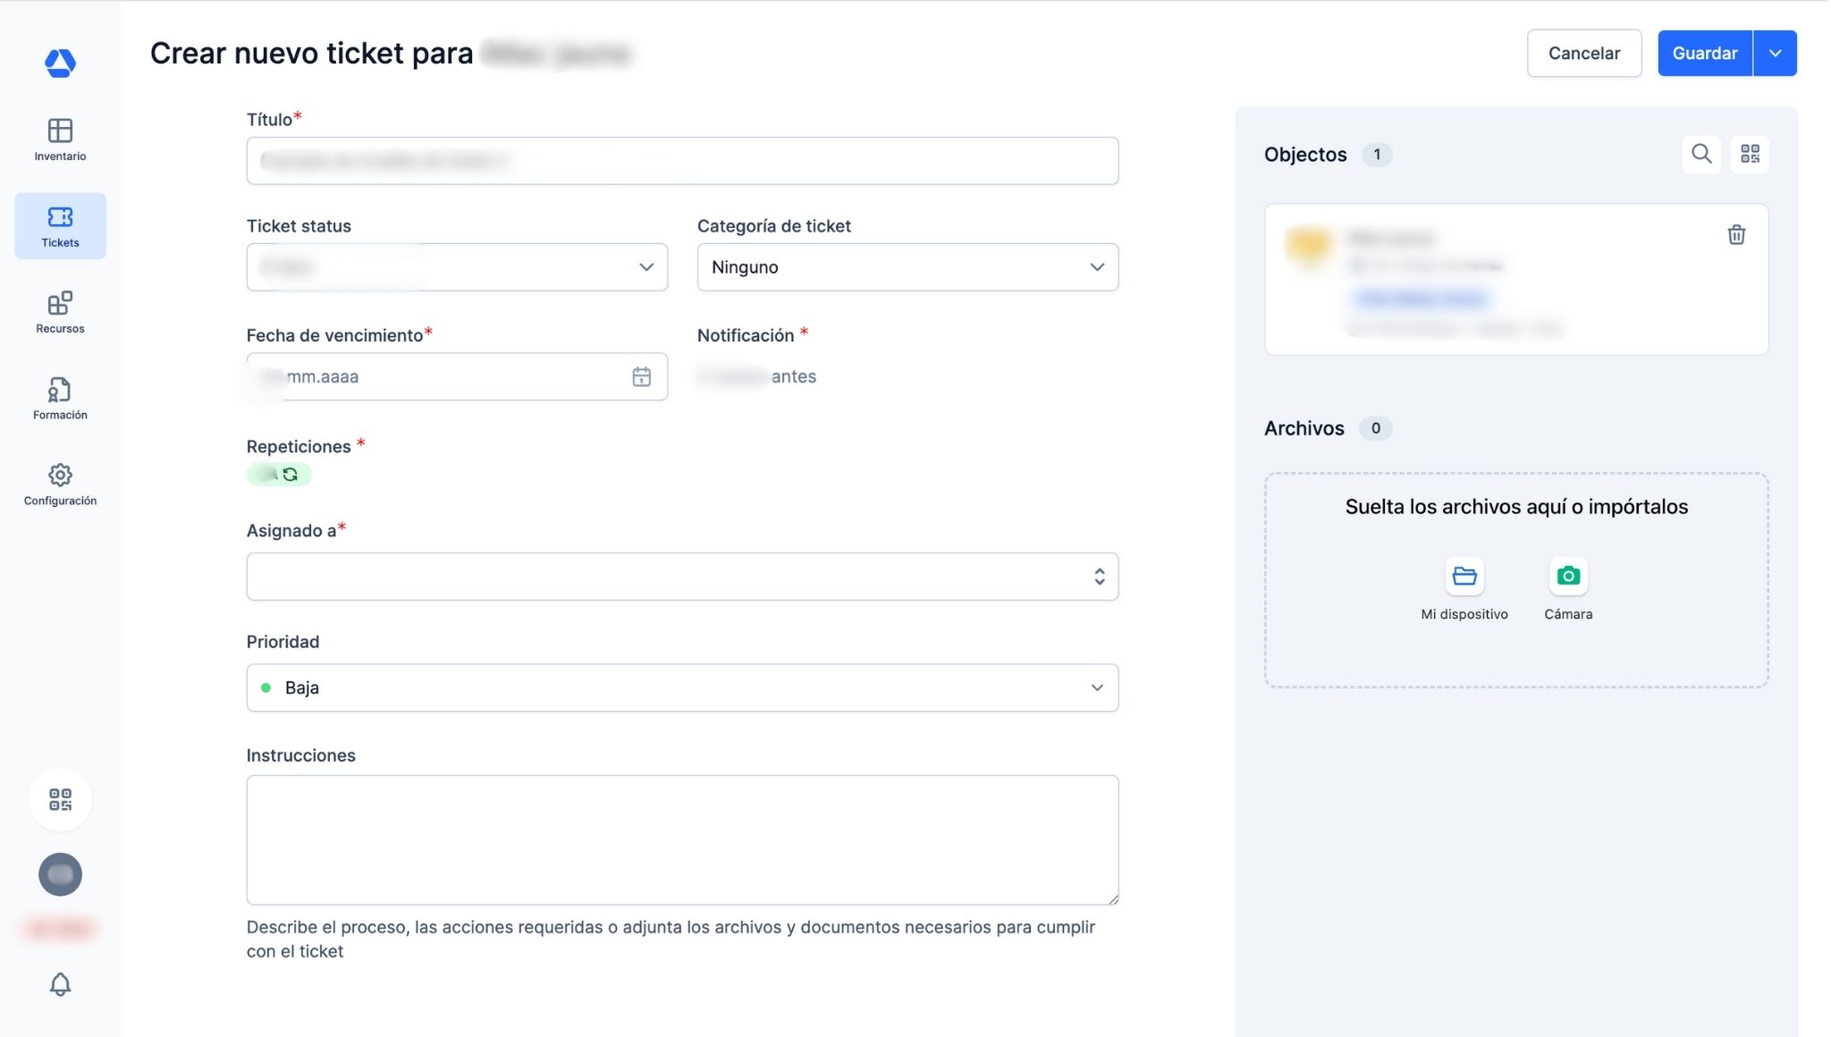Toggle the Repeticiones recurrence switch
This screenshot has width=1831, height=1037.
click(279, 475)
